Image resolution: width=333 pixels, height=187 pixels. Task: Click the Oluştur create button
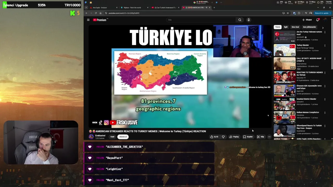click(x=307, y=20)
